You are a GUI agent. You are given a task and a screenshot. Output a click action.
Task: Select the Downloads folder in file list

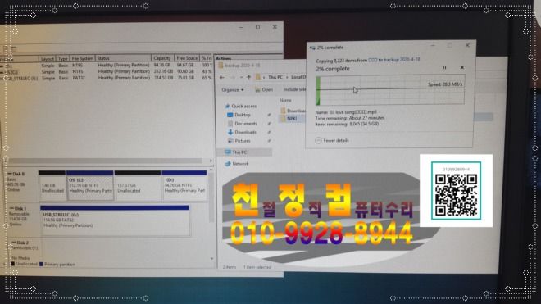(293, 111)
